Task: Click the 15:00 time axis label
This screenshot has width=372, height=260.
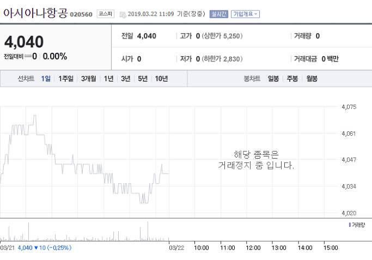Action: 331,247
